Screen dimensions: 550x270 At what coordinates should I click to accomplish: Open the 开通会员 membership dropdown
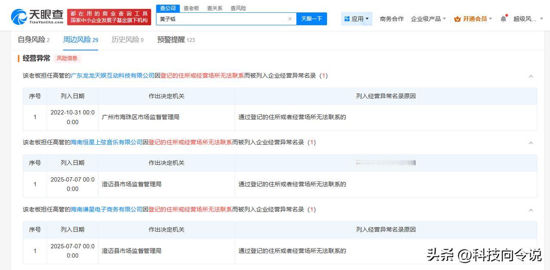474,19
